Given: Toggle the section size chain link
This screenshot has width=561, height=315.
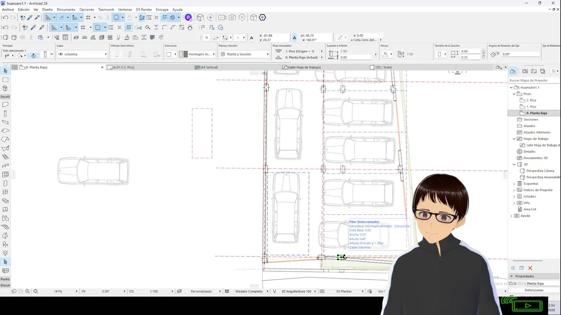Looking at the screenshot, I should 483,54.
